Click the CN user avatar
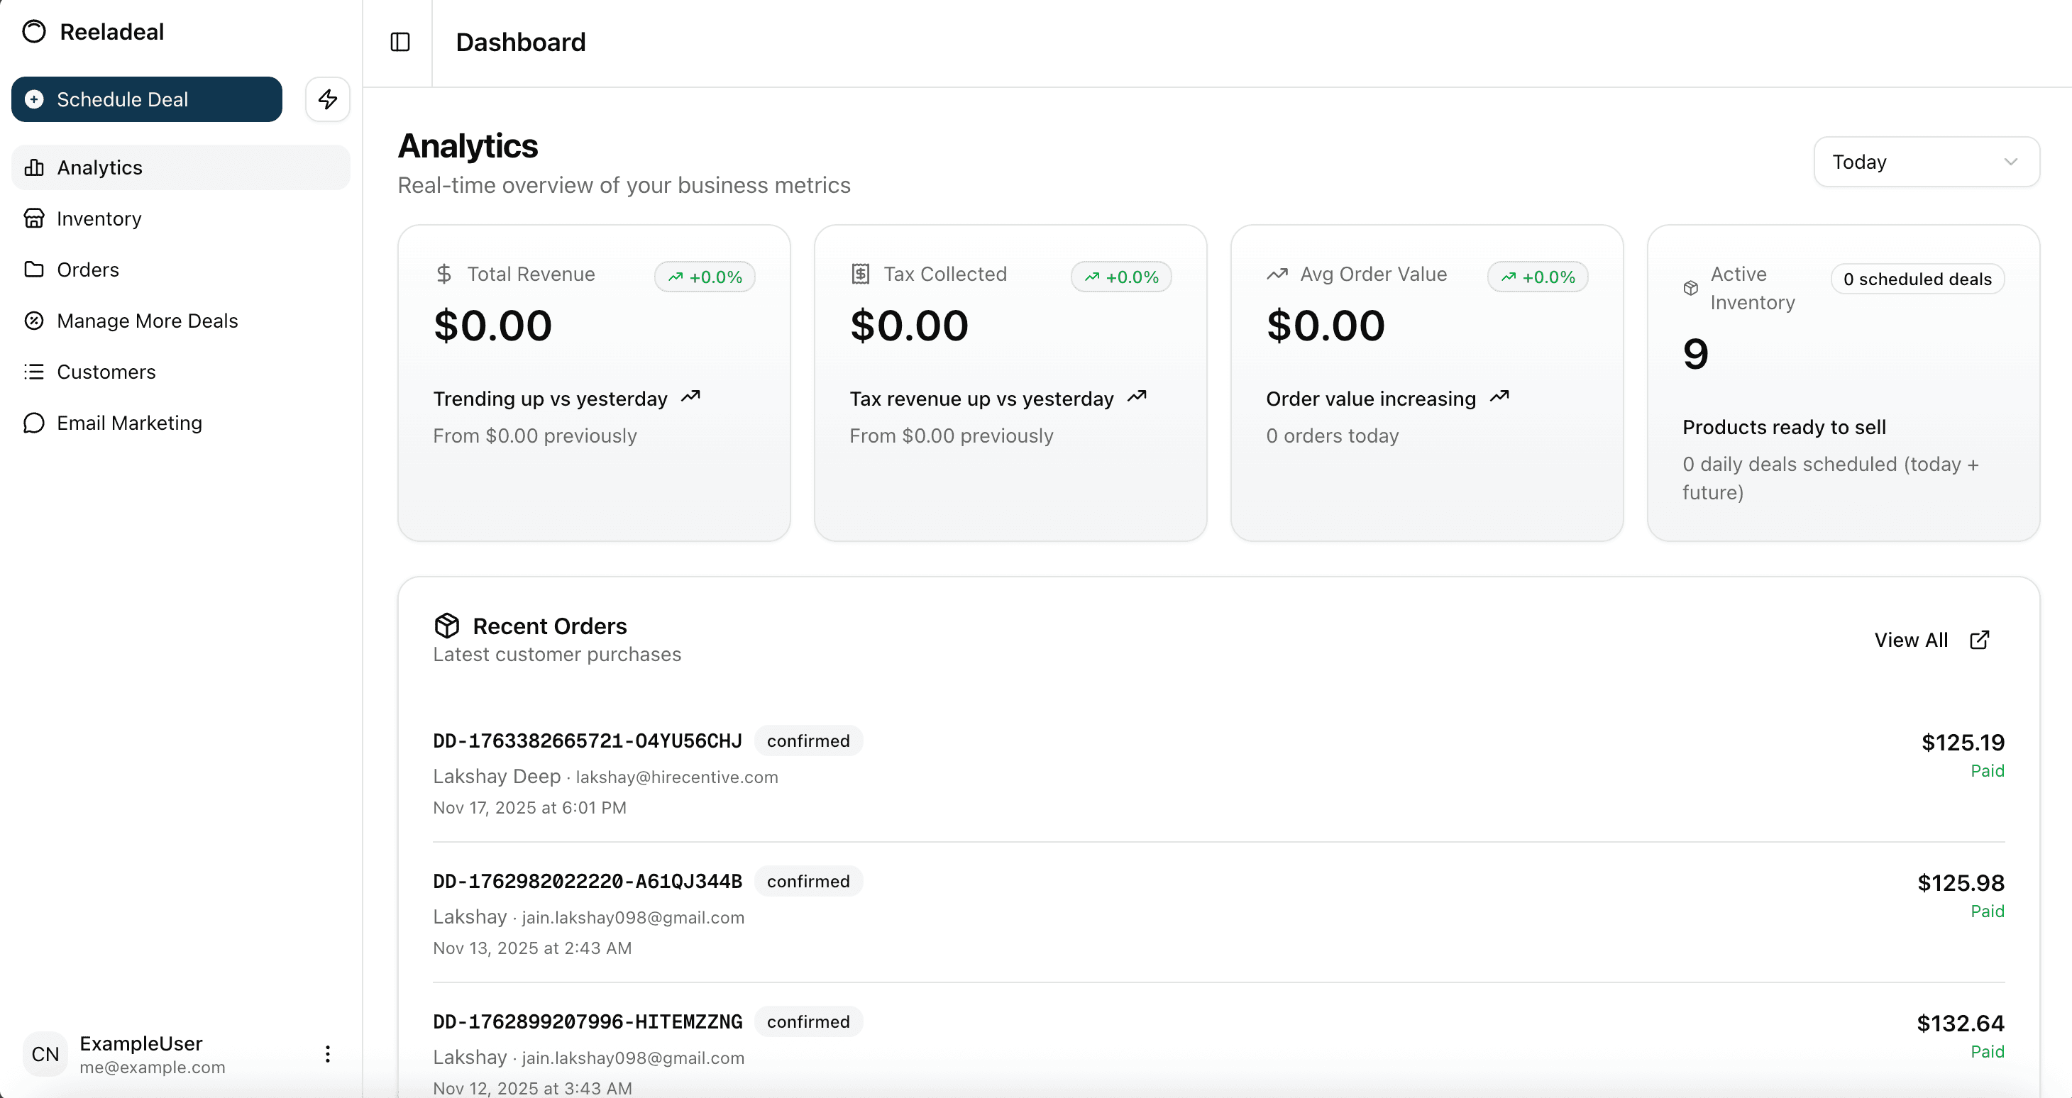2072x1098 pixels. pos(45,1054)
